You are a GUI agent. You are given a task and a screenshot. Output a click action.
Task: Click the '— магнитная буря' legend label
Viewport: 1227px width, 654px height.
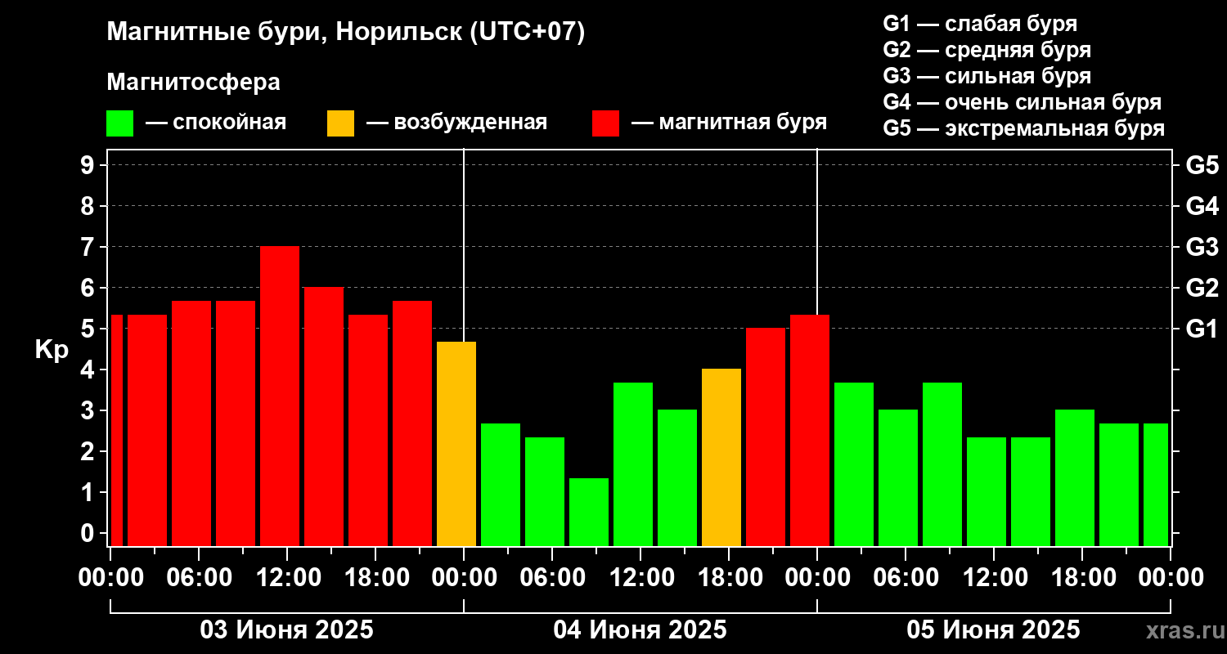coord(730,123)
